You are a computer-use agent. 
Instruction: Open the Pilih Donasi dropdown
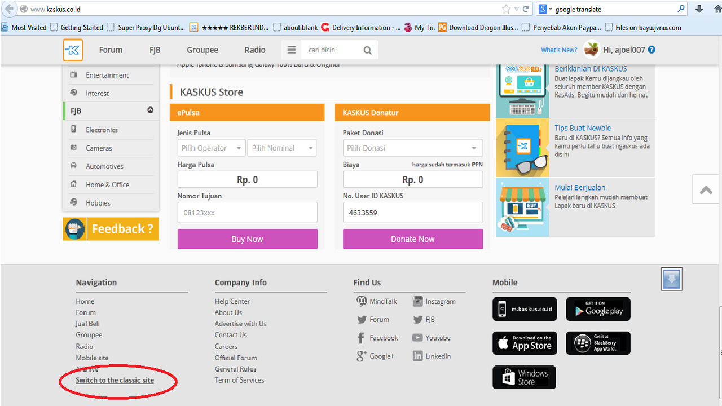413,148
